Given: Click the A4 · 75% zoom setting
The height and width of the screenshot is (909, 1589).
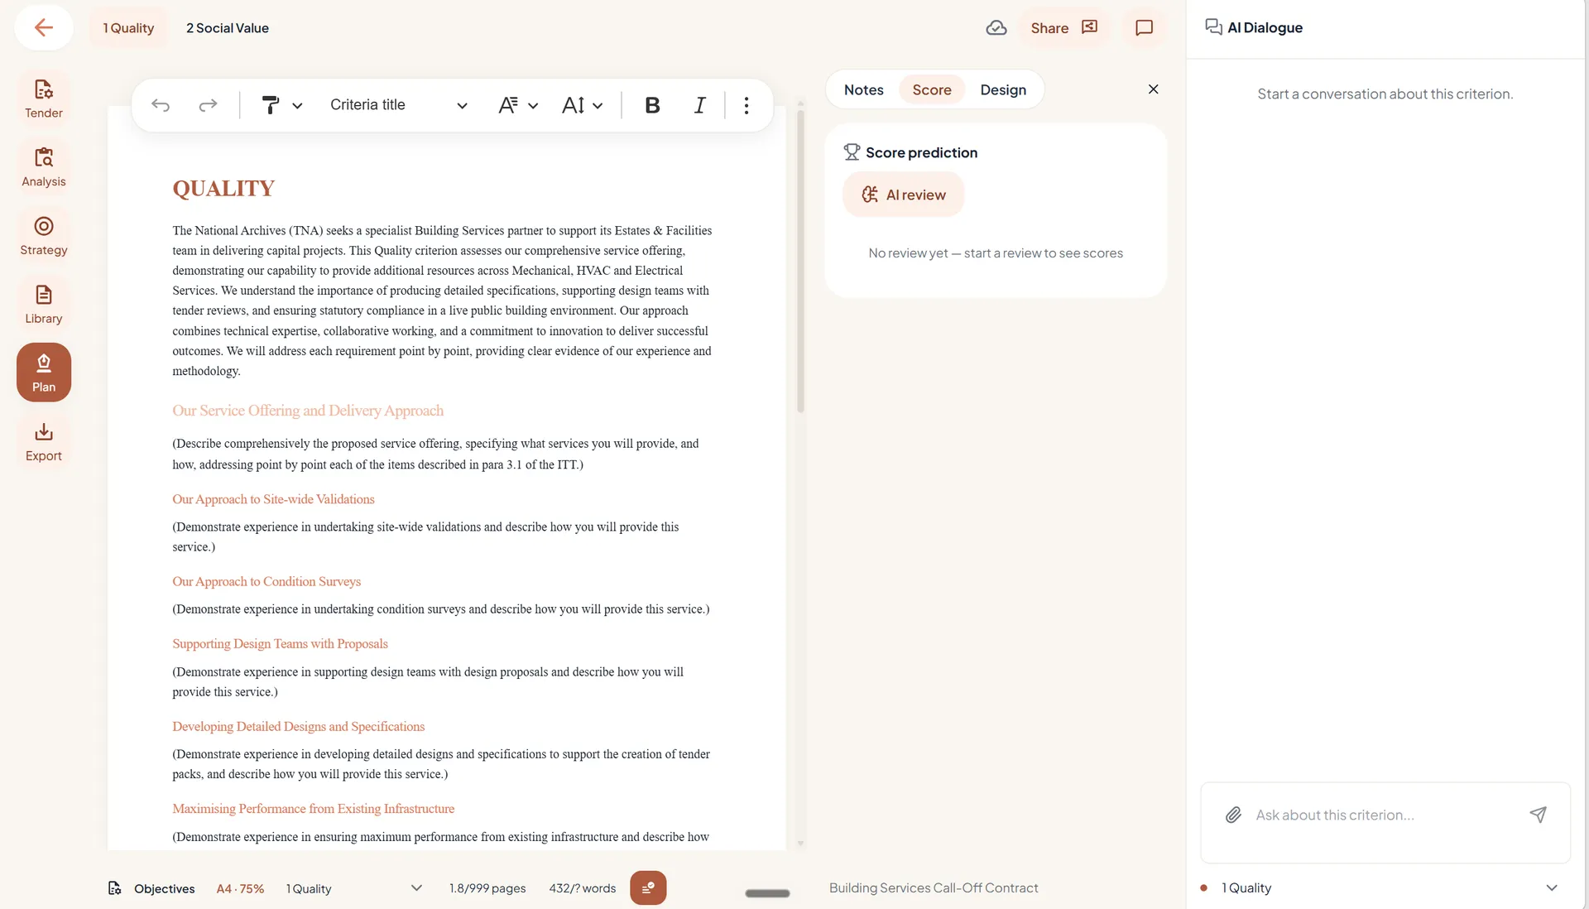Looking at the screenshot, I should click(x=240, y=888).
